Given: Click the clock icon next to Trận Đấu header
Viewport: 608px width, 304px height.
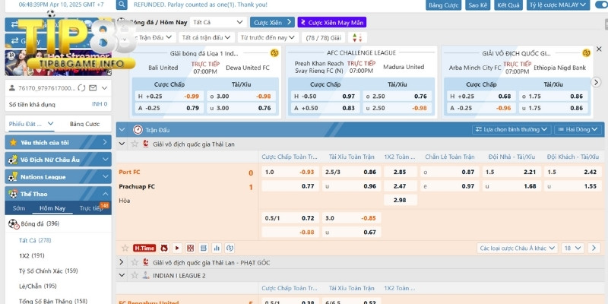Looking at the screenshot, I should (x=138, y=130).
